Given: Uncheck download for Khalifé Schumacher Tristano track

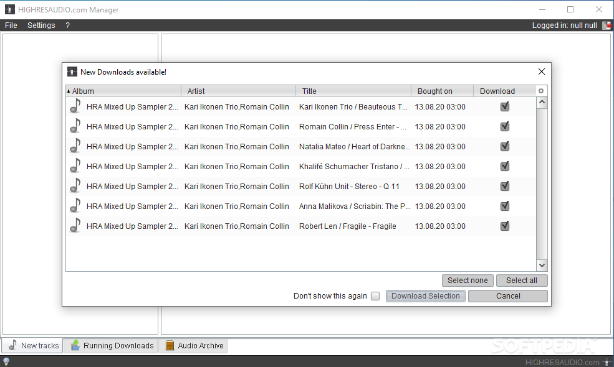Looking at the screenshot, I should pyautogui.click(x=505, y=166).
